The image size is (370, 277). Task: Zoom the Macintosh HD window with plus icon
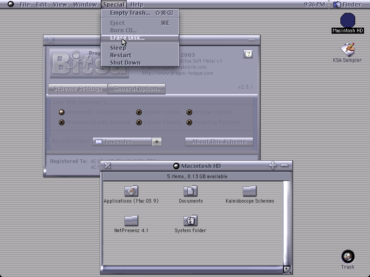click(273, 165)
